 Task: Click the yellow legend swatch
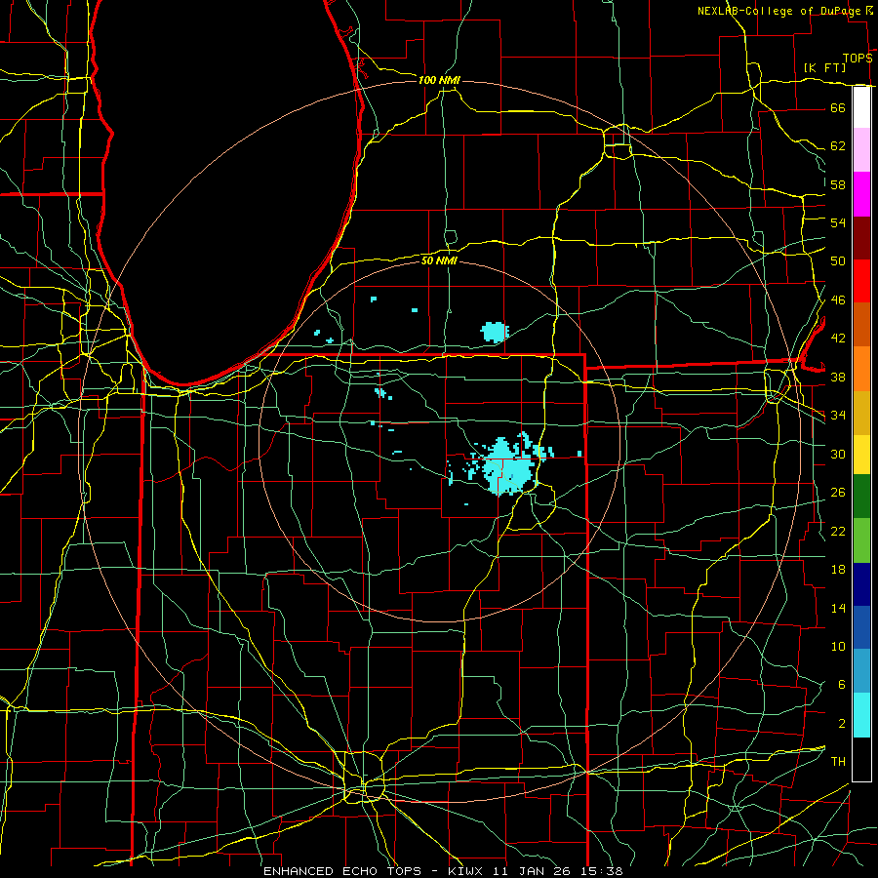pos(861,454)
